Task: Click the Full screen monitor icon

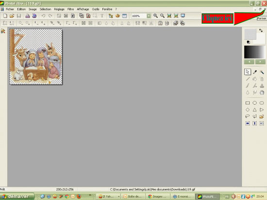Action: coord(183,16)
